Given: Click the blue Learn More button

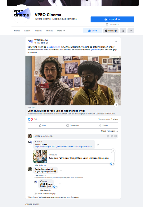Looking at the screenshot, I should click(112, 19).
